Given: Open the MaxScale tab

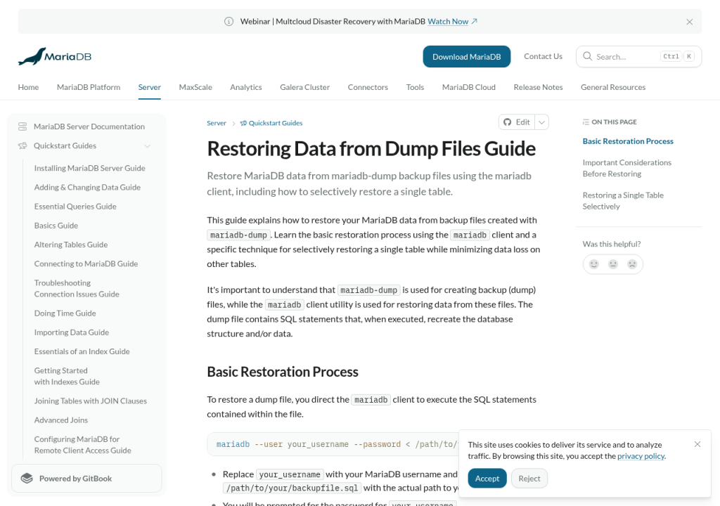Looking at the screenshot, I should [x=195, y=87].
